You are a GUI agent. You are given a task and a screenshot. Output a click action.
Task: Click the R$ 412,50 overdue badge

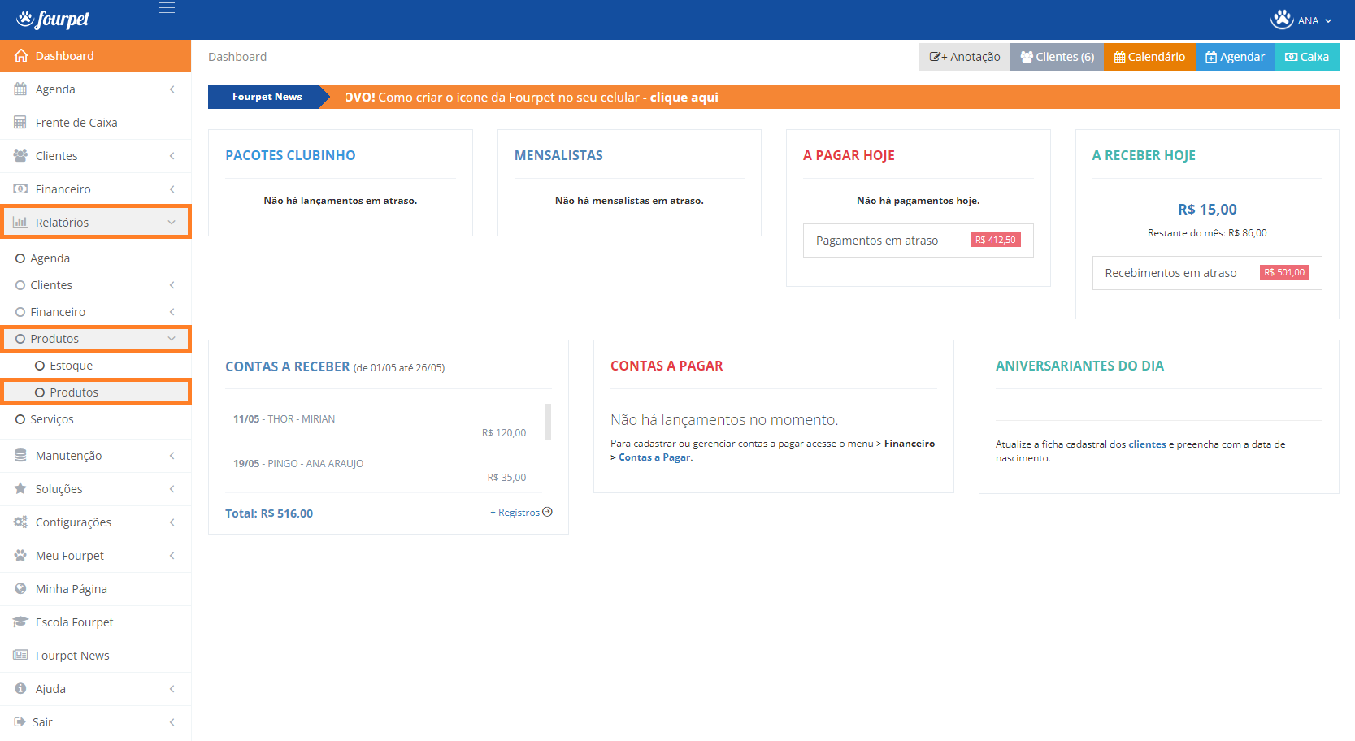tap(995, 240)
